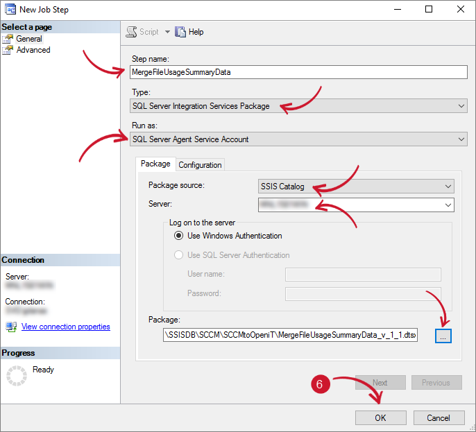Switch to the Configuration tab
The image size is (476, 432).
[200, 164]
